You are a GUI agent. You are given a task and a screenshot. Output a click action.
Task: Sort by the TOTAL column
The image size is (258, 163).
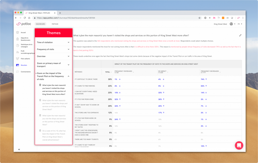click(x=108, y=72)
